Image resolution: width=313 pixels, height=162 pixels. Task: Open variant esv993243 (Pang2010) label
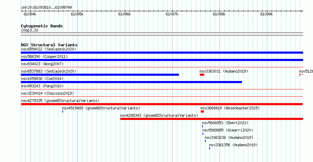pos(42,86)
